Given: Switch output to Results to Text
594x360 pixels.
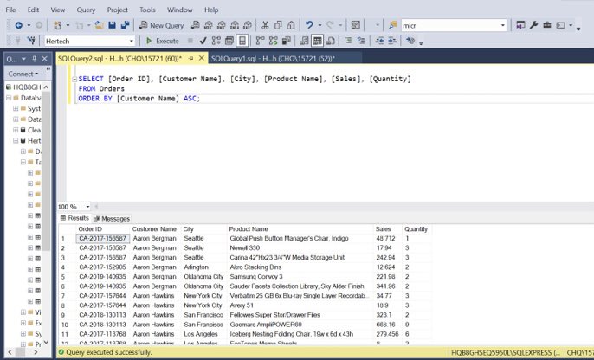Looking at the screenshot, I should tap(304, 41).
